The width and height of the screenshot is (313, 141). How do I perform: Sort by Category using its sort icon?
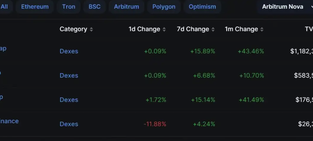[x=91, y=29]
